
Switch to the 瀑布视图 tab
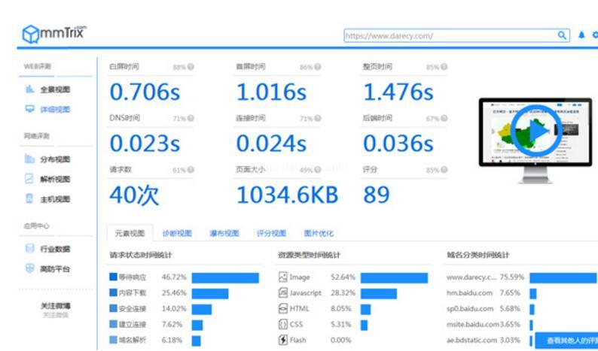pos(224,233)
